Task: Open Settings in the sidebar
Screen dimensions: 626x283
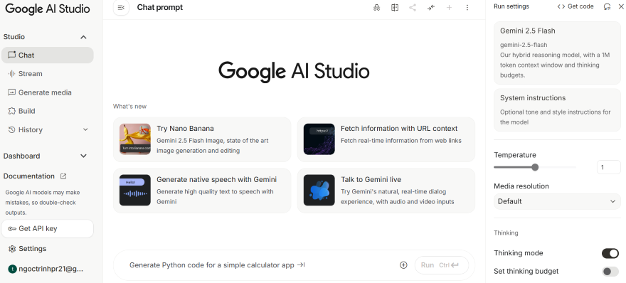Action: (47, 249)
